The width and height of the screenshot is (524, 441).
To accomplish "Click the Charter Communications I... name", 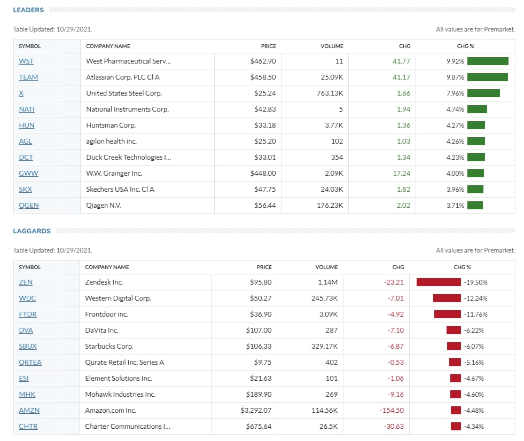I will tap(128, 427).
